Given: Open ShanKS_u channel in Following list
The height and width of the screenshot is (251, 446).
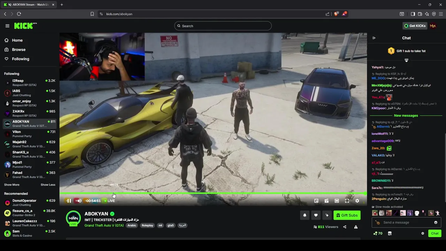Looking at the screenshot, I should coord(30,154).
